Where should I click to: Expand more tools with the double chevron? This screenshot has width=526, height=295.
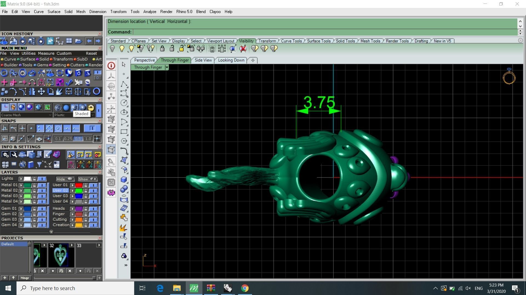coord(126,265)
